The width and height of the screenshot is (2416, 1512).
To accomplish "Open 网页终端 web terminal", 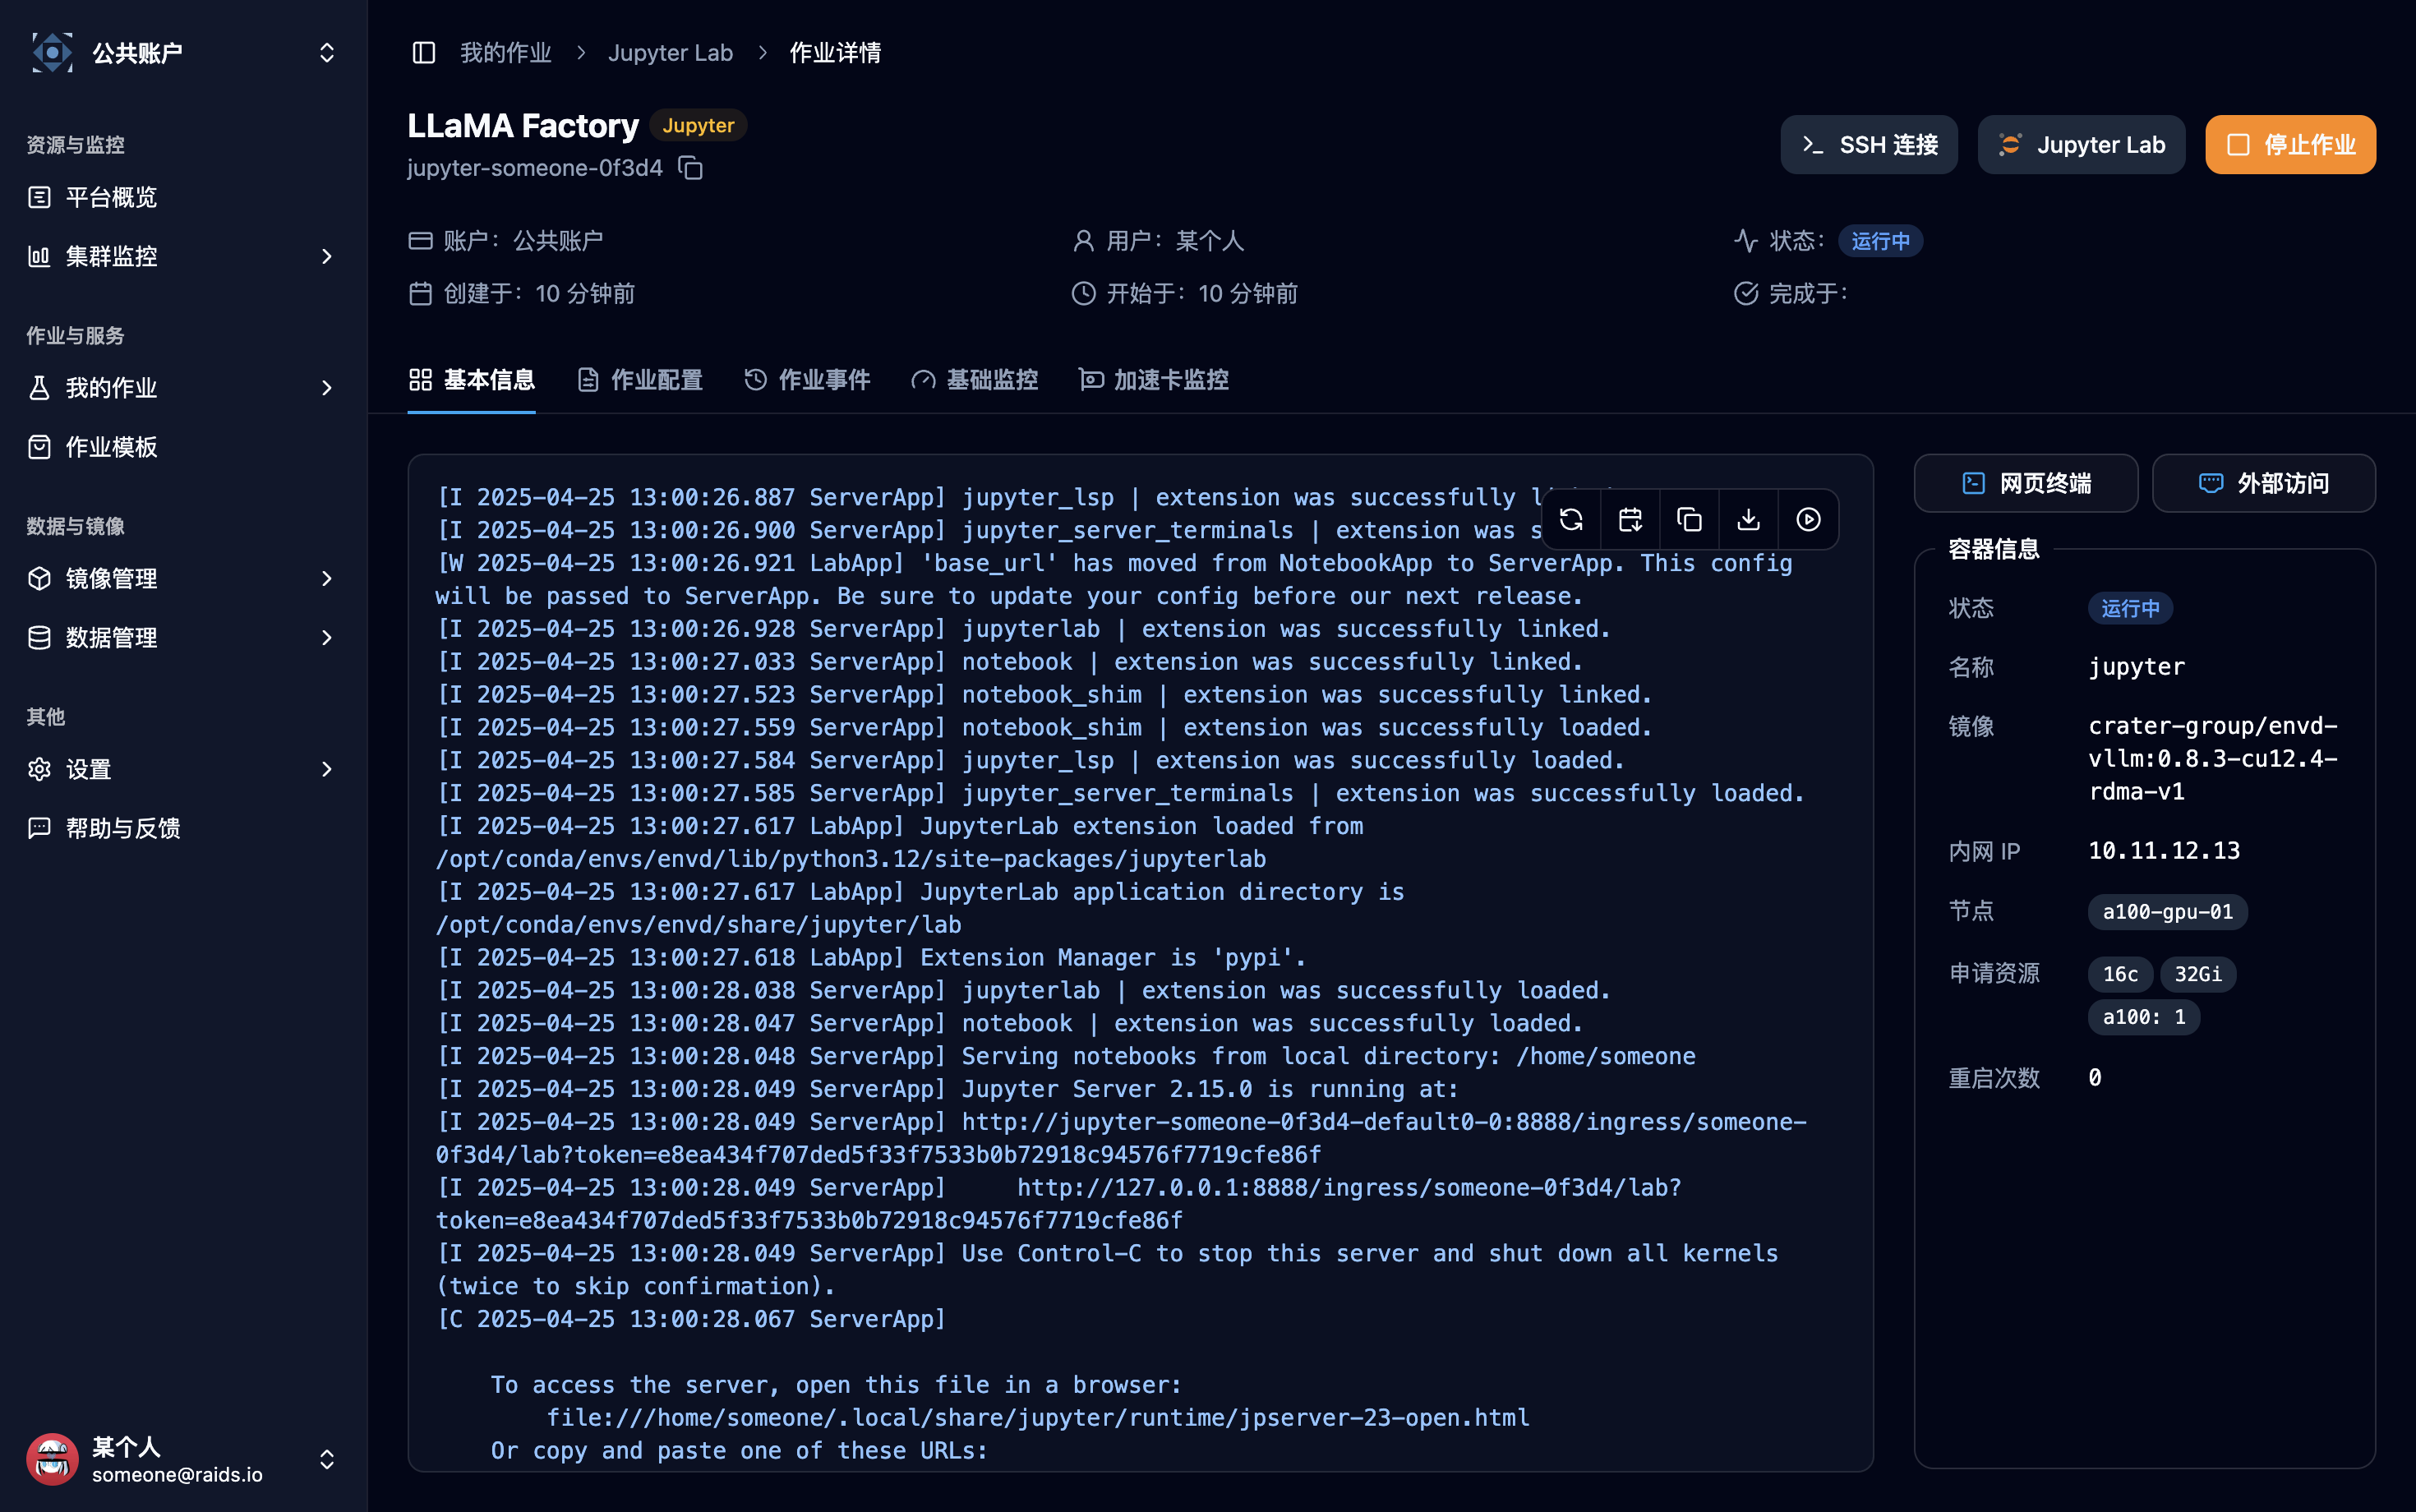I will tap(2026, 483).
